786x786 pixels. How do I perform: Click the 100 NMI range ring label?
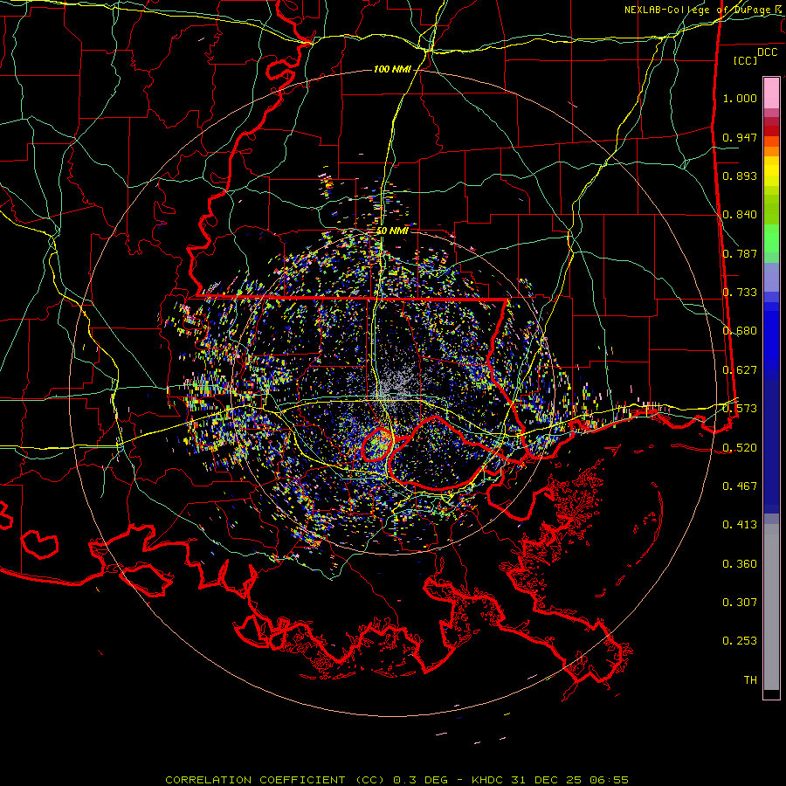coord(392,69)
